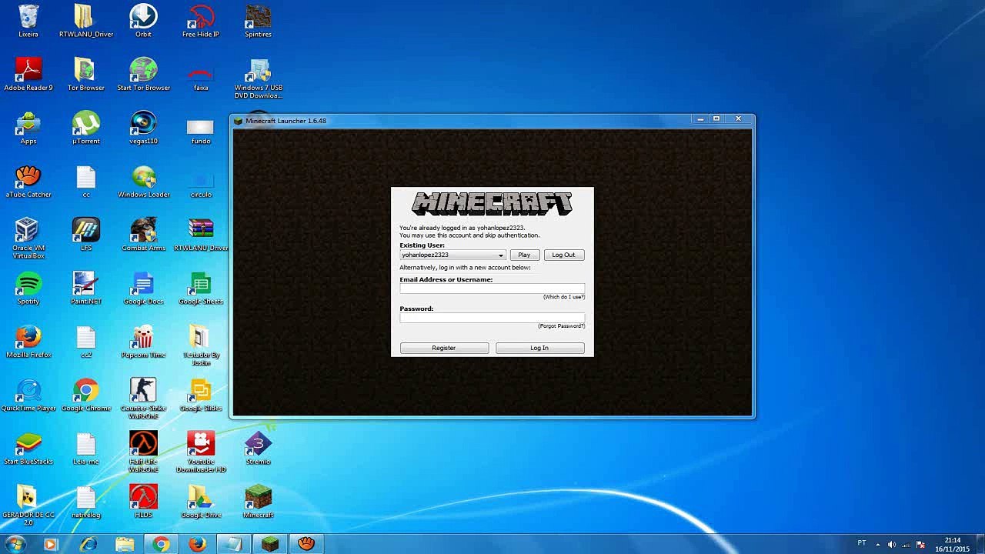Open the nativelog text file

pyautogui.click(x=85, y=498)
